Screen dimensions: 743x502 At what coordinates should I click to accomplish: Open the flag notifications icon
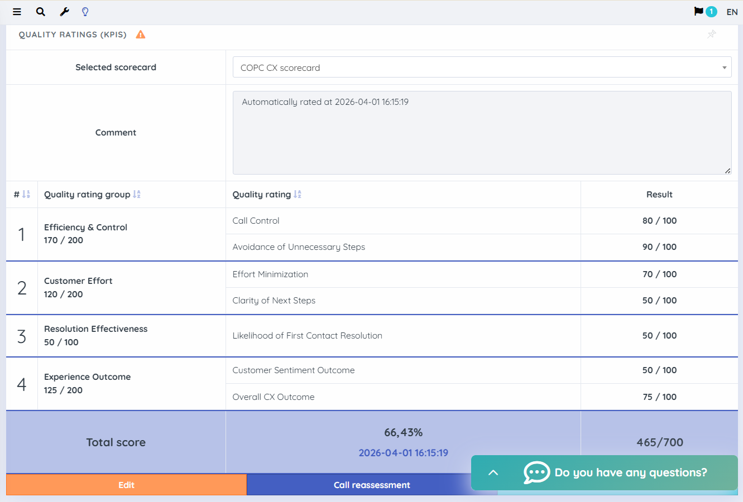pyautogui.click(x=698, y=11)
